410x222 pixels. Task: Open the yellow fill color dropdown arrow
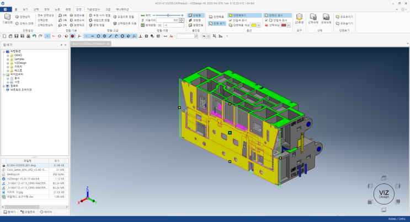tap(259, 25)
